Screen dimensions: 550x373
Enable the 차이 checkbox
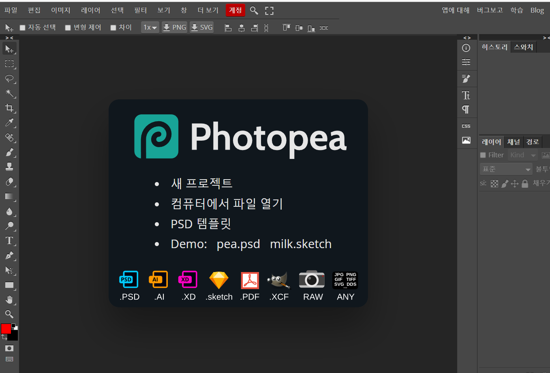coord(113,28)
